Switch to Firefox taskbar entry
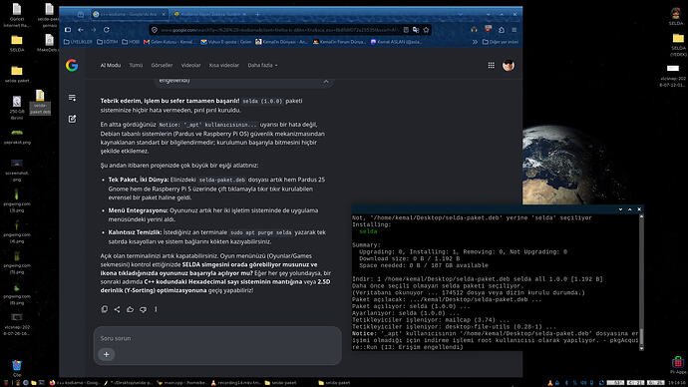The width and height of the screenshot is (688, 387). (75, 383)
